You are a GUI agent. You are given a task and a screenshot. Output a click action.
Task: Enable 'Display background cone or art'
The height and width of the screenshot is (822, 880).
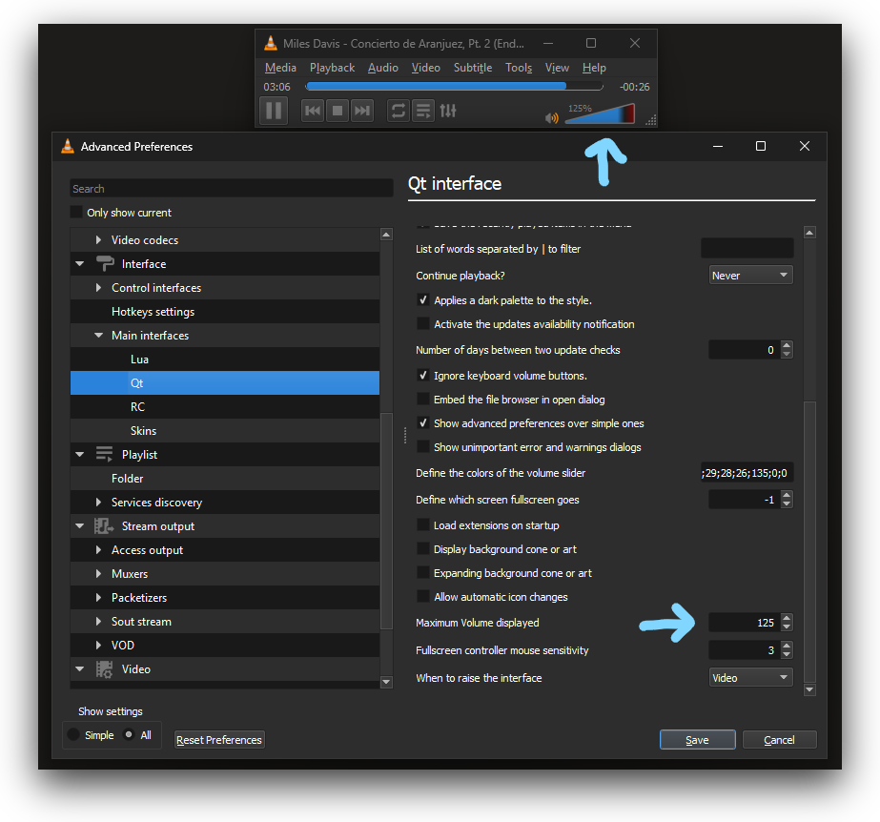coord(423,549)
